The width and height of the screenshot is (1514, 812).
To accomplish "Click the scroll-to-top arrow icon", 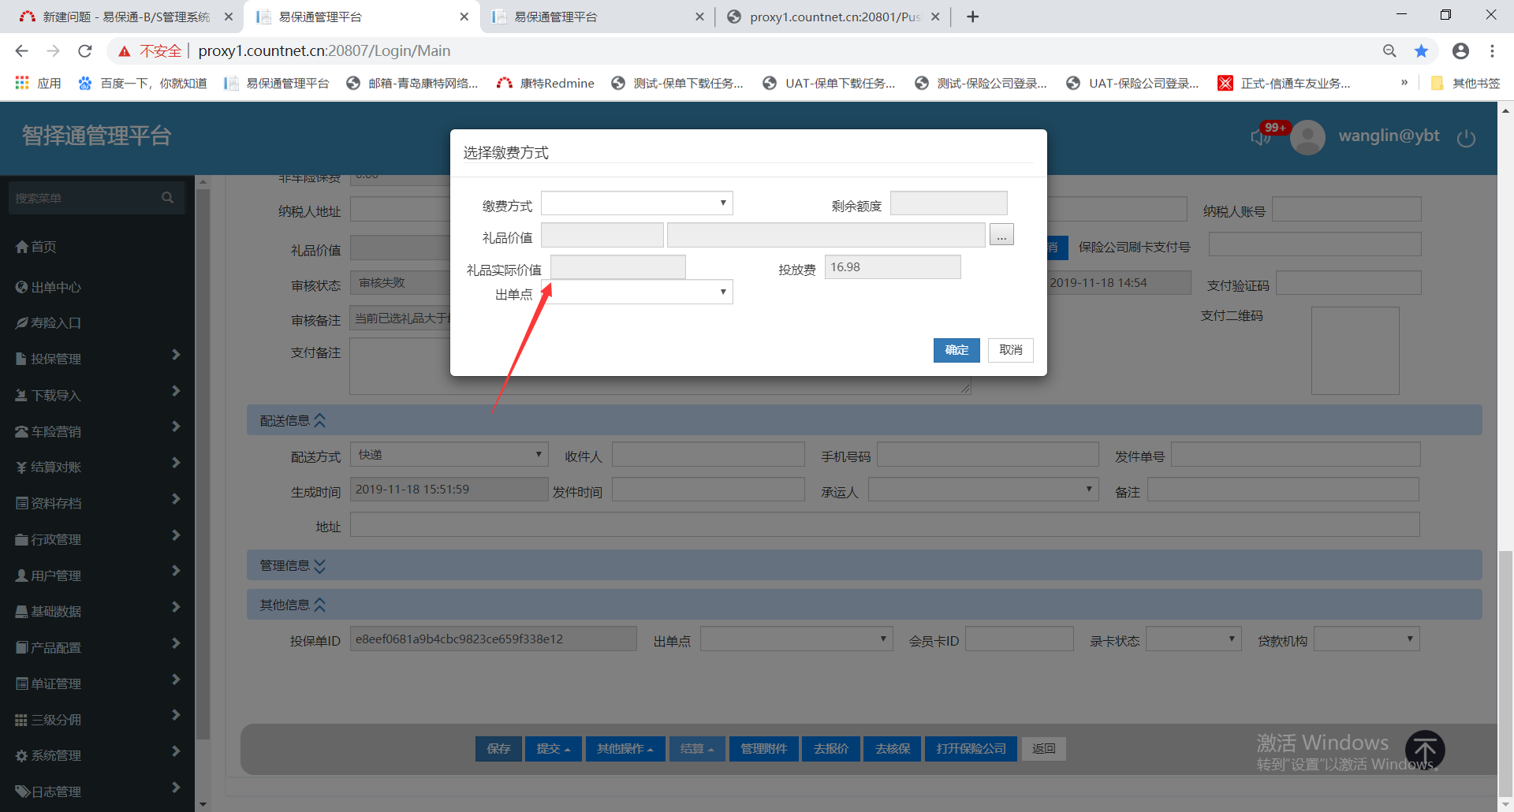I will pyautogui.click(x=1425, y=750).
